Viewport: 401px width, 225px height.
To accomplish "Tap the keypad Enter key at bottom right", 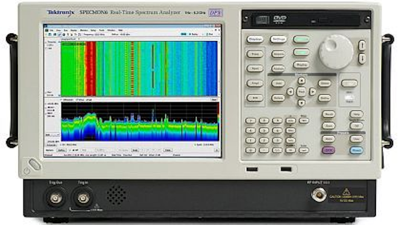I will pos(304,150).
